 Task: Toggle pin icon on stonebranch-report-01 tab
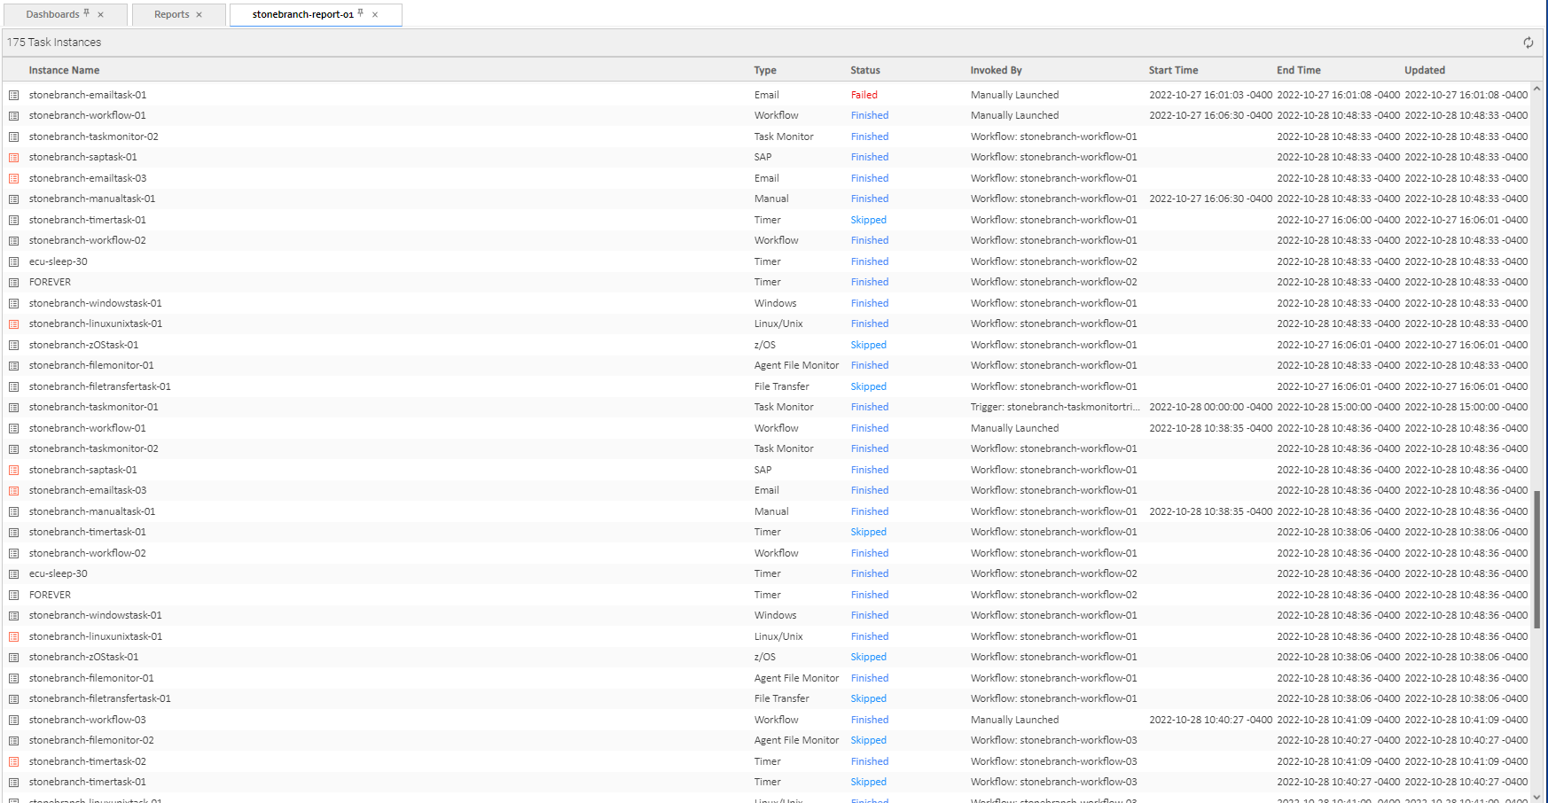pos(361,13)
